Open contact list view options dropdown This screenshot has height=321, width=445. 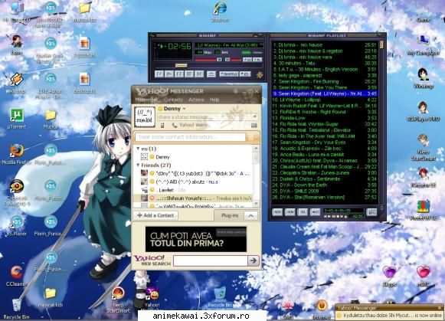[253, 137]
